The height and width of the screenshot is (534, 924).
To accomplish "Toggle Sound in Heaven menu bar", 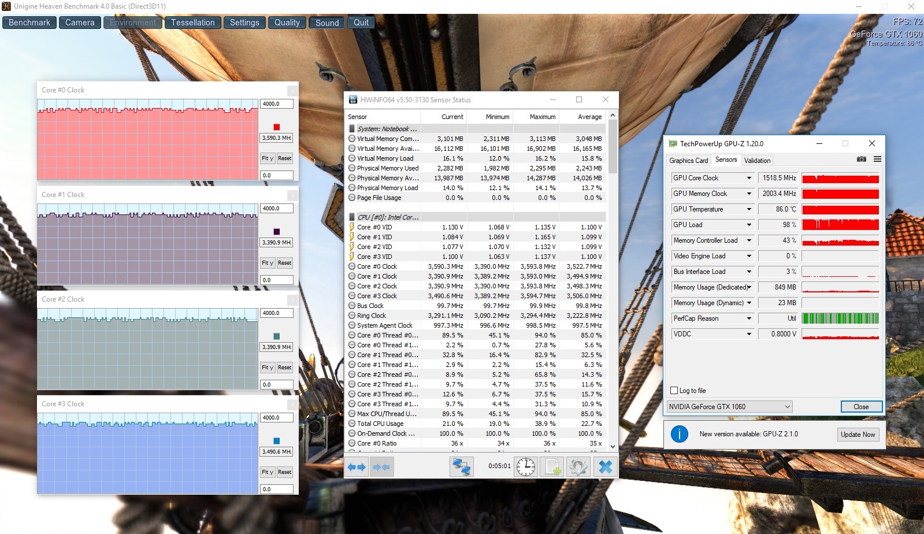I will [x=327, y=23].
